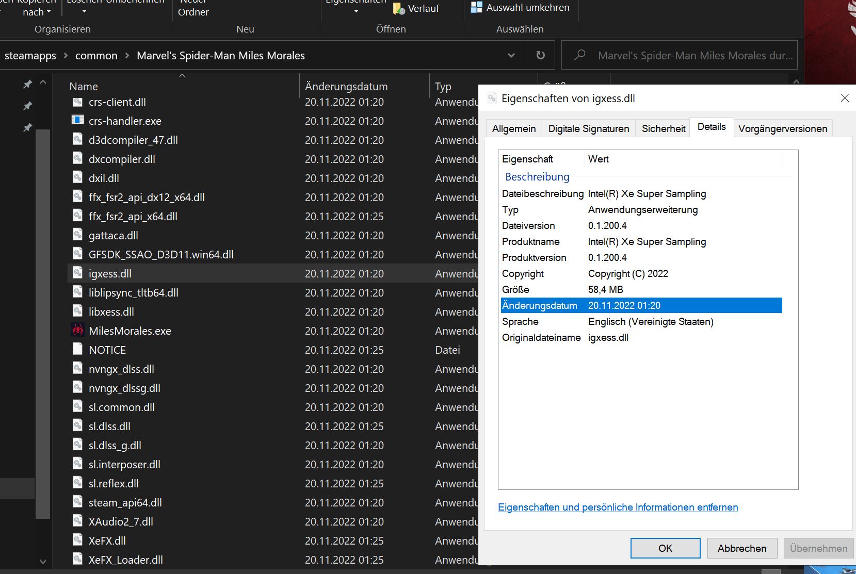Select the GFSDK_SSAO_D3D11.win64.dll file name

(x=161, y=254)
